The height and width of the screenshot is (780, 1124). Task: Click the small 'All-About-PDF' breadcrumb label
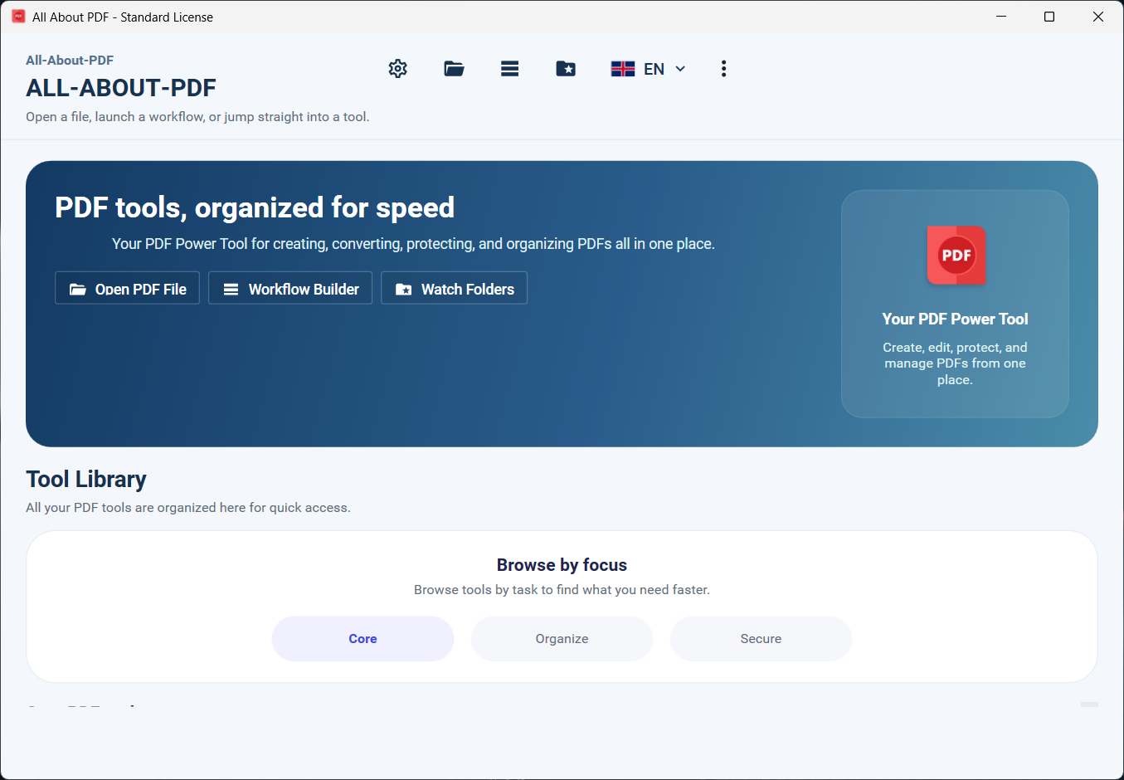[x=70, y=61]
